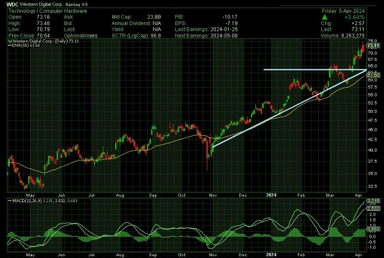Click the 61.60 EMA tag on price axis

coord(374,76)
